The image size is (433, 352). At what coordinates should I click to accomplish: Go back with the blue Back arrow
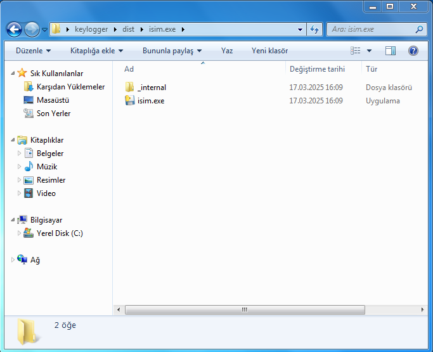(x=14, y=29)
